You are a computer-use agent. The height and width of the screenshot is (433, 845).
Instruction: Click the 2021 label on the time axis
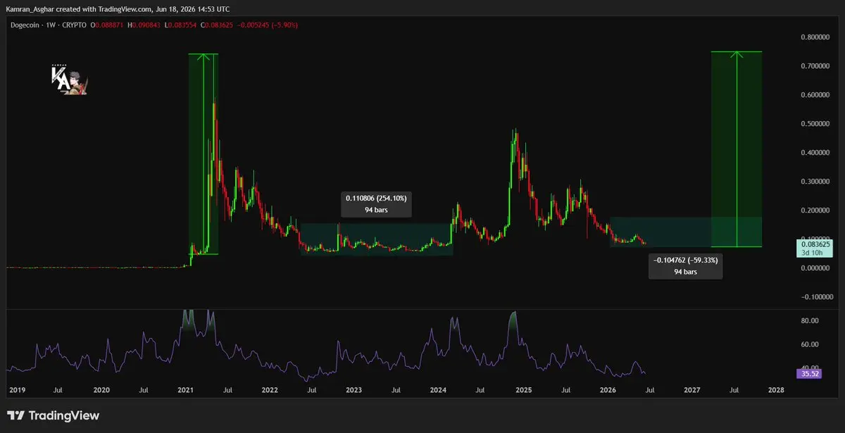point(186,389)
